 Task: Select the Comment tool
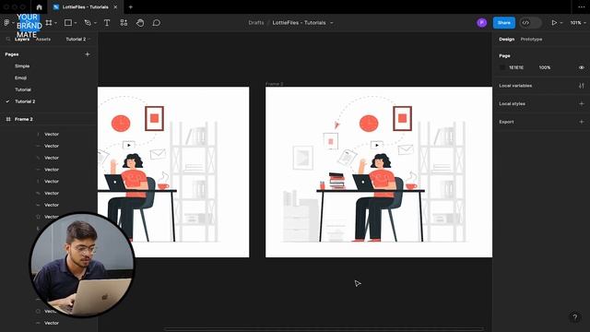tap(156, 22)
